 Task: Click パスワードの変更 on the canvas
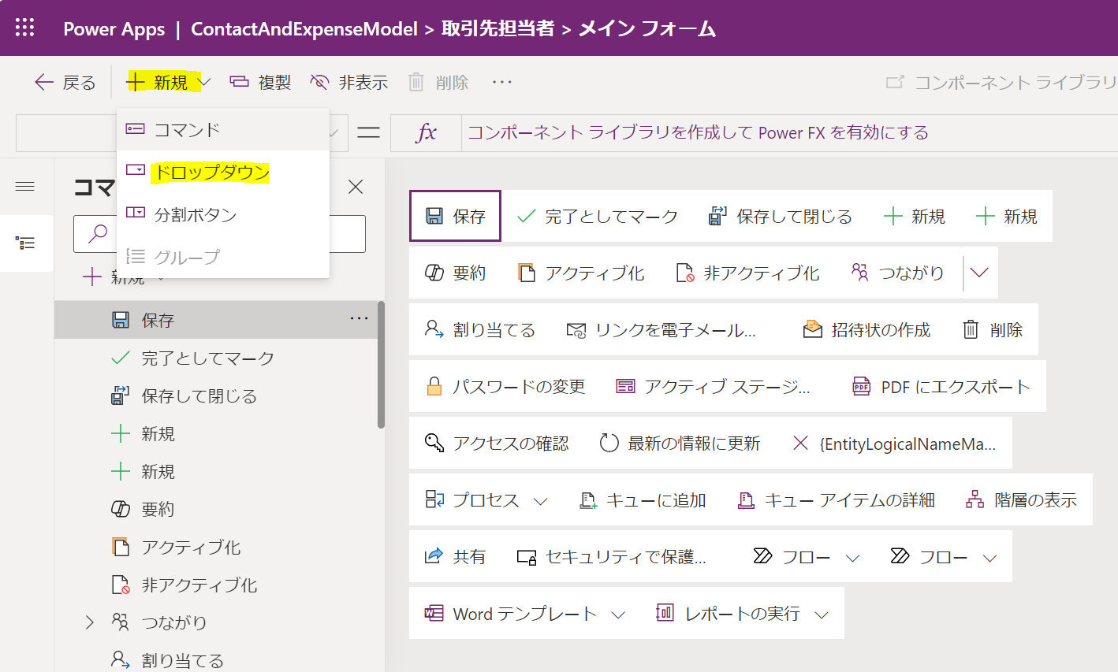[x=505, y=386]
